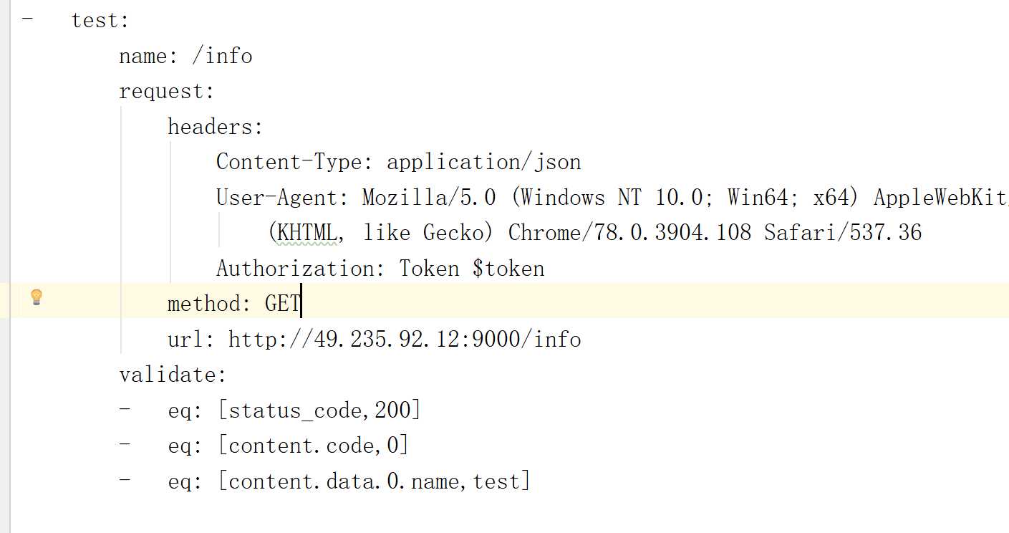Place cursor after 'method: GET'
The width and height of the screenshot is (1009, 533).
pos(301,304)
